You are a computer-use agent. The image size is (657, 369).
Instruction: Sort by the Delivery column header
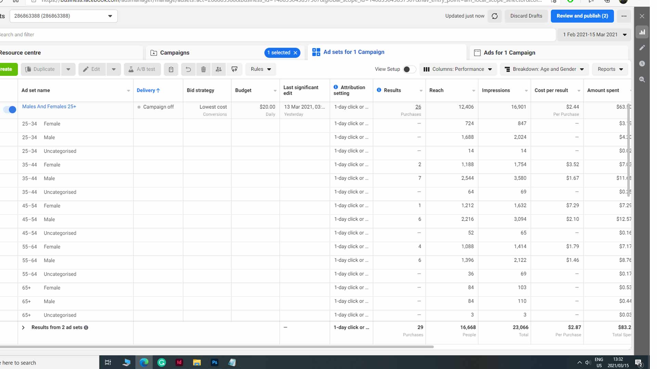click(x=148, y=91)
